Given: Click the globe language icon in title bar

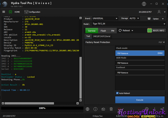Looking at the screenshot, I should tap(144, 4).
